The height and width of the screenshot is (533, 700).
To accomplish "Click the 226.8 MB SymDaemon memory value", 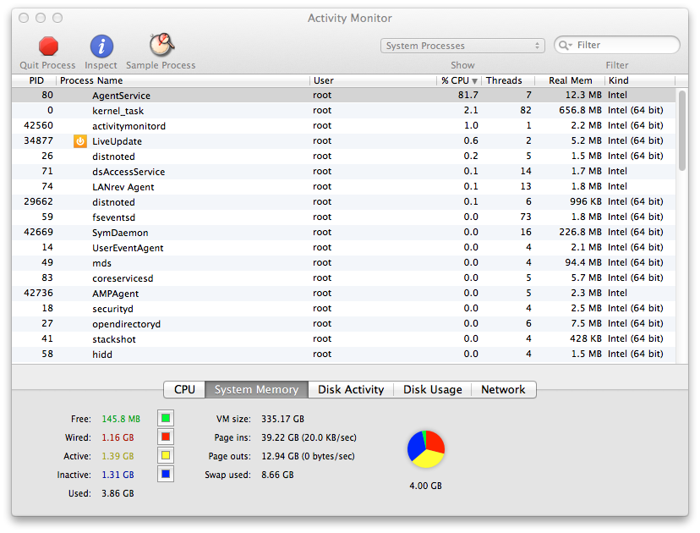I will point(580,232).
